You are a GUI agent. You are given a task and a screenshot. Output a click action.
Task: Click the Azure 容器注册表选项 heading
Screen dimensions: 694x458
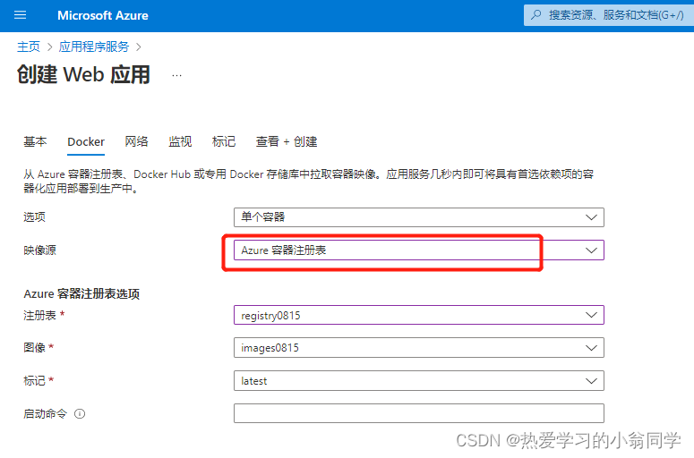[81, 294]
